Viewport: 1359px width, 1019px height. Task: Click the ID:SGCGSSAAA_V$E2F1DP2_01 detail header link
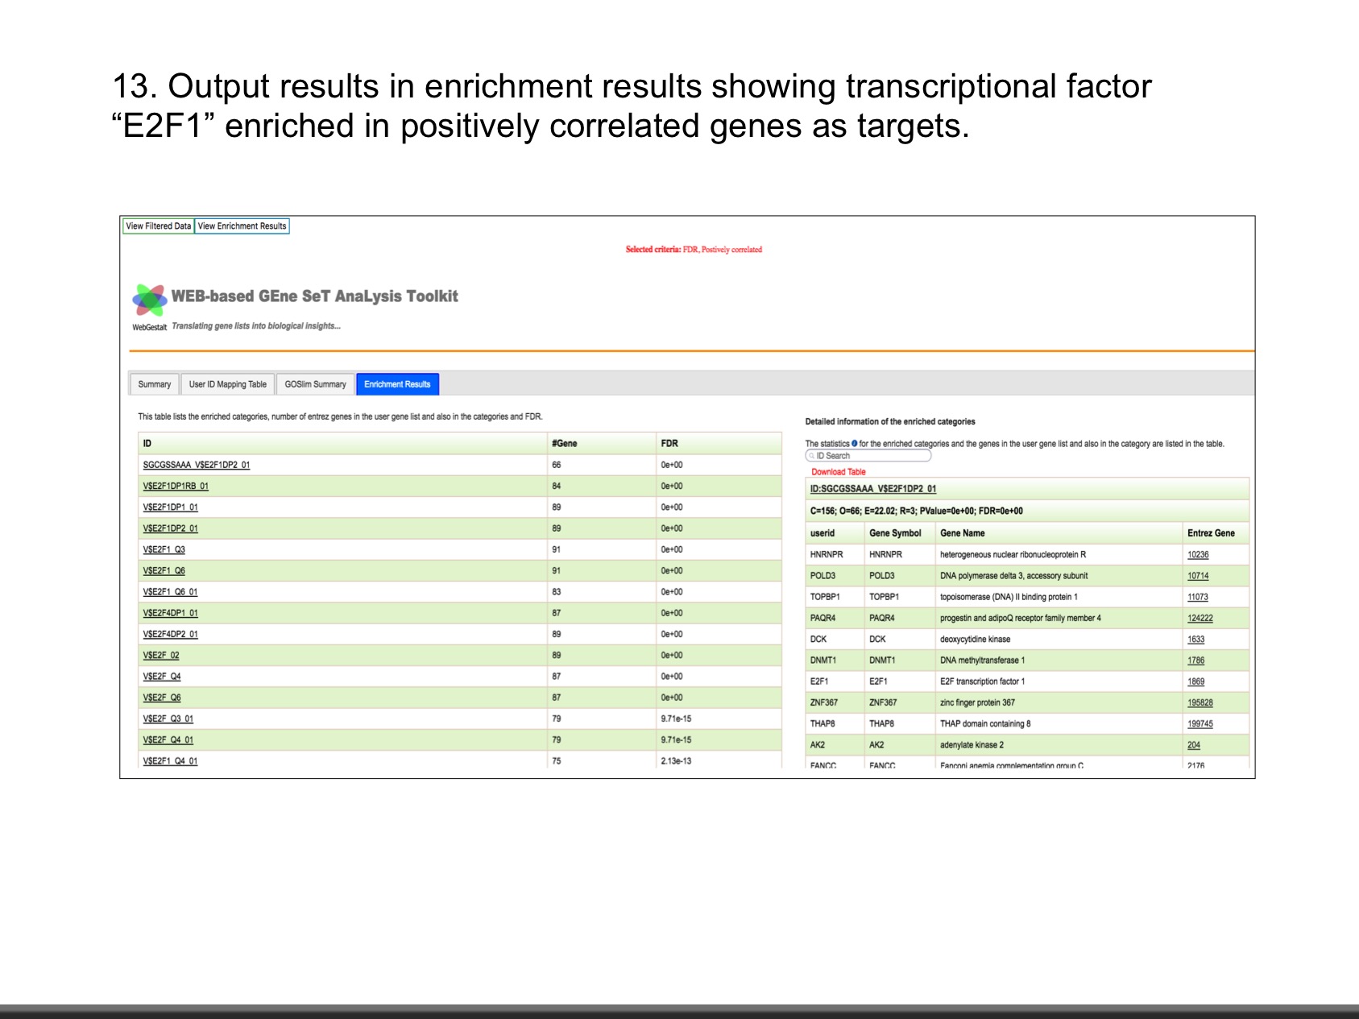872,489
